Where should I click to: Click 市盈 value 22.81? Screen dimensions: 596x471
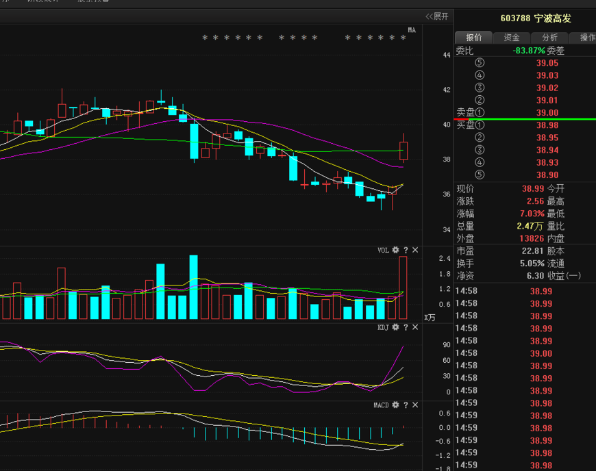click(x=532, y=251)
